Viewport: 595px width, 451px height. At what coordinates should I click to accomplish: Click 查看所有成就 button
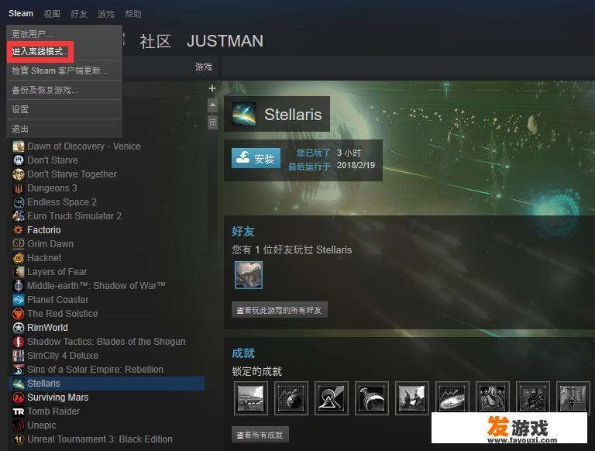click(x=260, y=435)
